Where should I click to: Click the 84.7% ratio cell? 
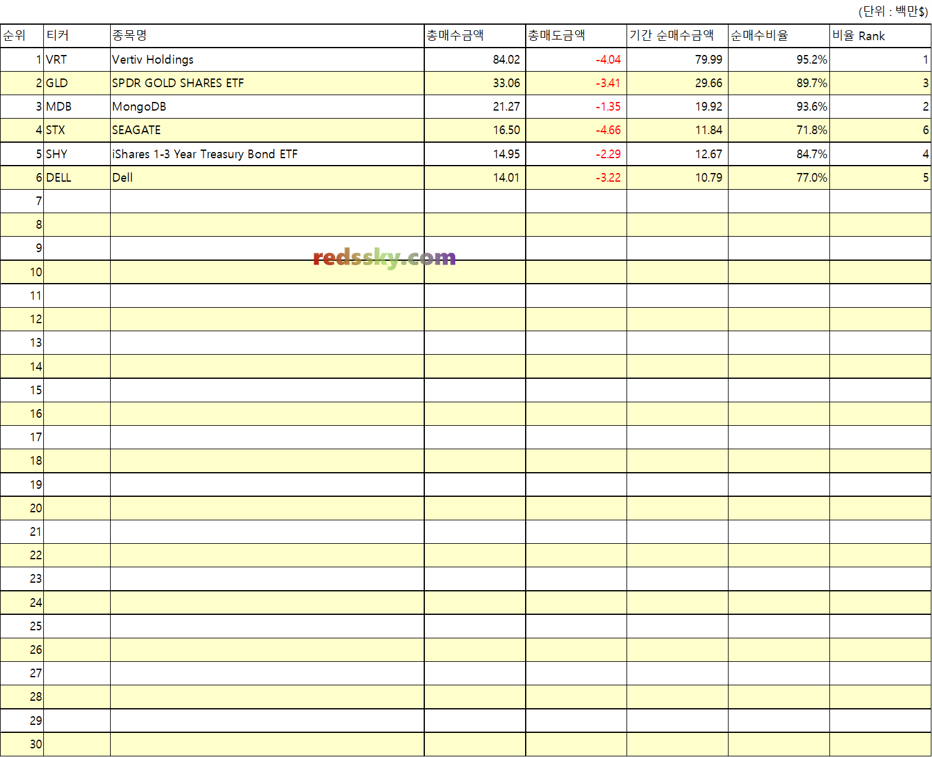[x=779, y=154]
